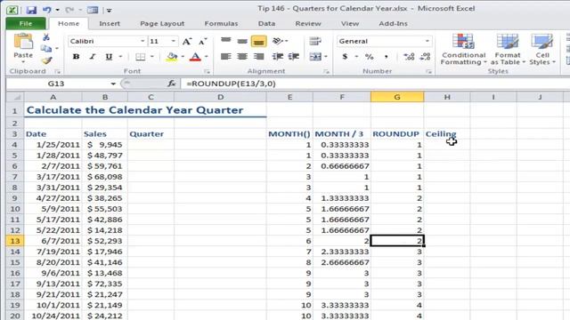Expand the Name Box dropdown arrow
The height and width of the screenshot is (320, 570).
tap(113, 84)
